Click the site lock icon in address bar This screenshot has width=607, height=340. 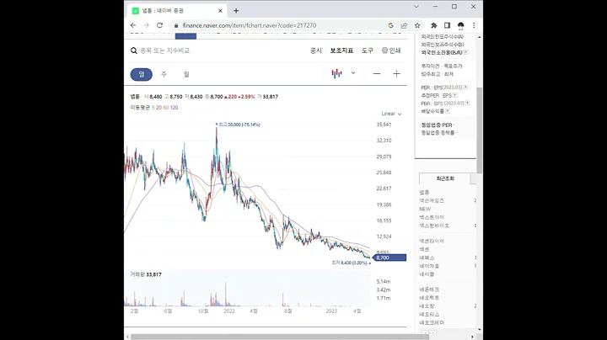coord(176,25)
